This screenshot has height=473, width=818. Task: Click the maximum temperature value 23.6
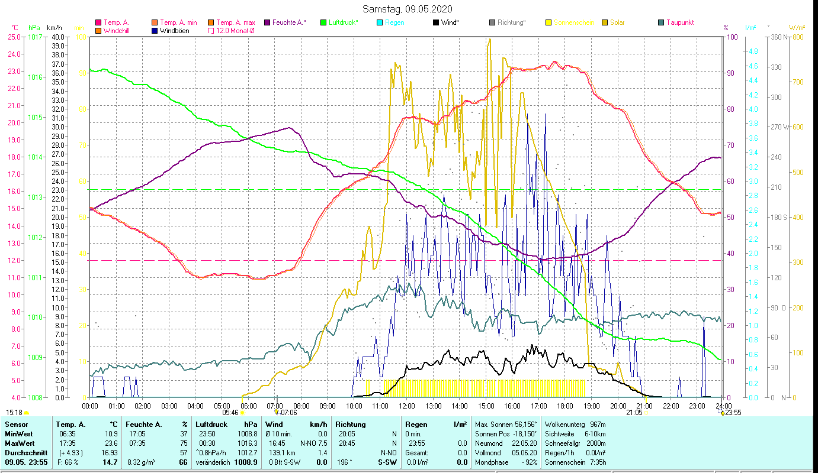click(x=111, y=443)
